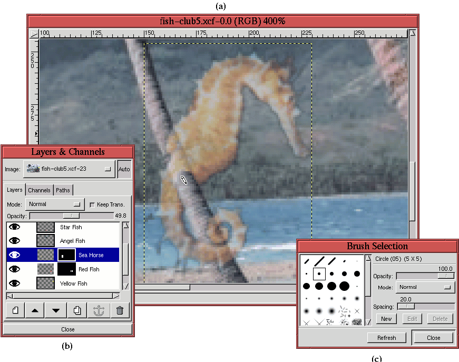Screen dimensions: 459x362
Task: Select the highlighted Circle (05) brush
Action: pos(319,273)
